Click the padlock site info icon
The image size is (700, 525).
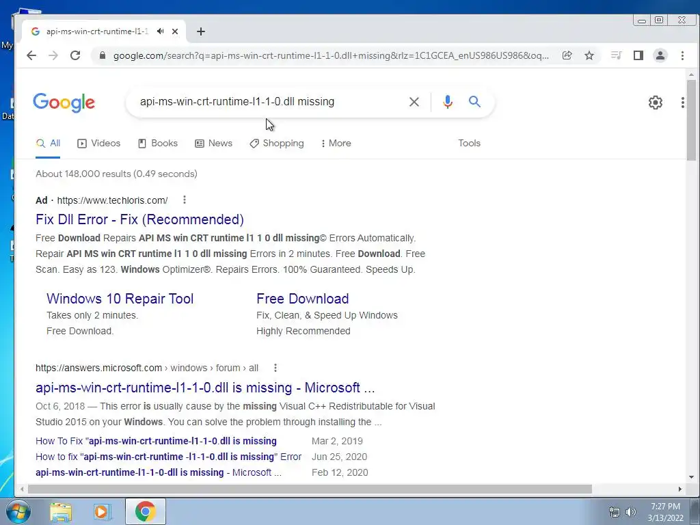tap(103, 55)
